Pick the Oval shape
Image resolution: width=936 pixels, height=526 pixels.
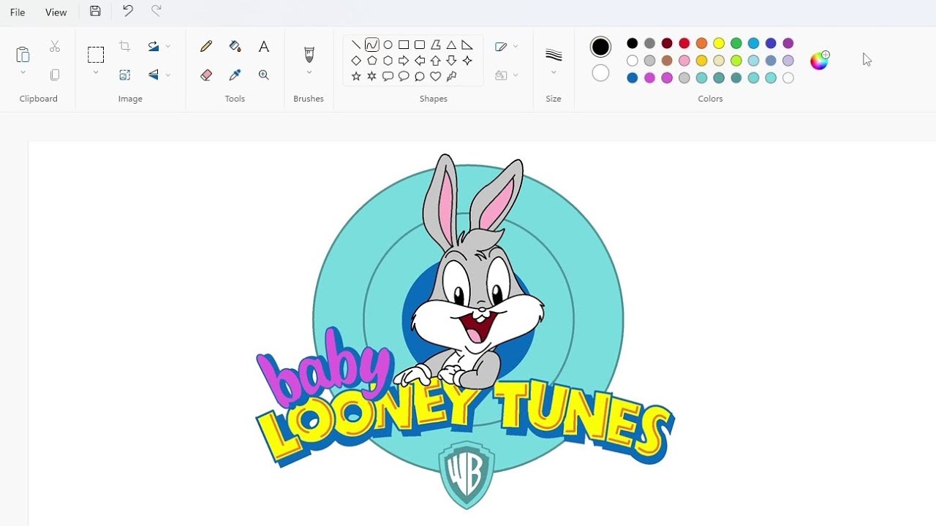pos(388,45)
